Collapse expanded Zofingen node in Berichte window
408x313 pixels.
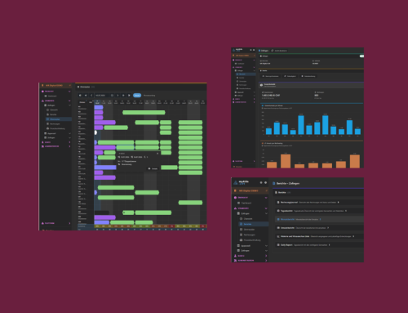pyautogui.click(x=266, y=213)
